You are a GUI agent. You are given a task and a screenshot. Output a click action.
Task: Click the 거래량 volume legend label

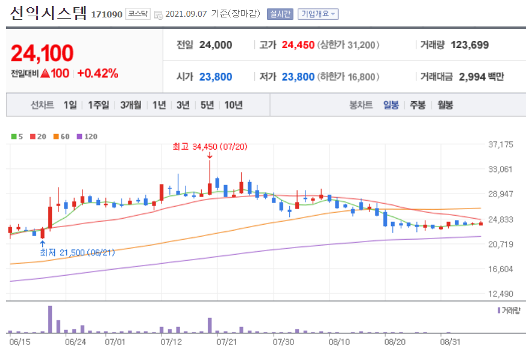[509, 311]
